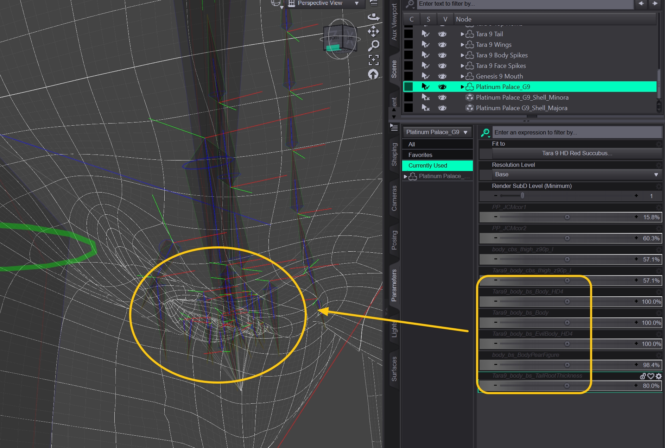Toggle visibility of Tara 9 Wings
665x448 pixels.
(442, 45)
